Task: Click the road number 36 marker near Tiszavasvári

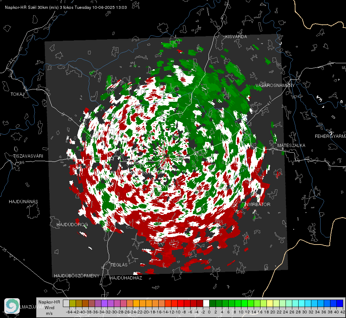Action: 22,163
